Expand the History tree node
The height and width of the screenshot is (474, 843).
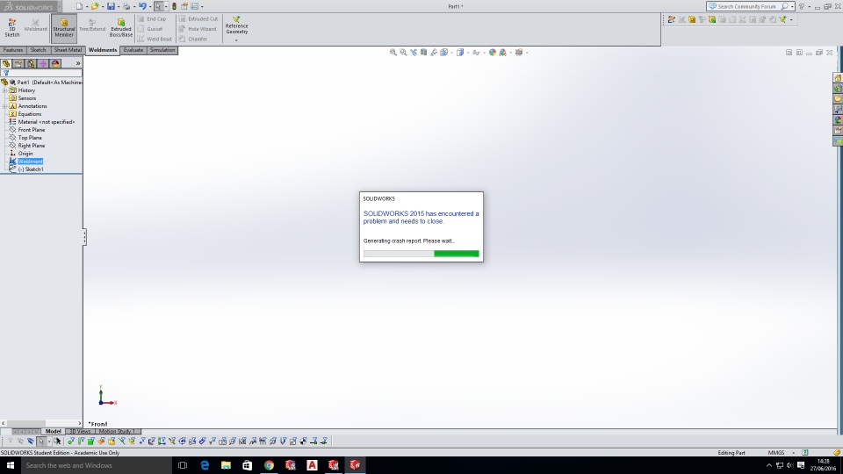(x=5, y=90)
